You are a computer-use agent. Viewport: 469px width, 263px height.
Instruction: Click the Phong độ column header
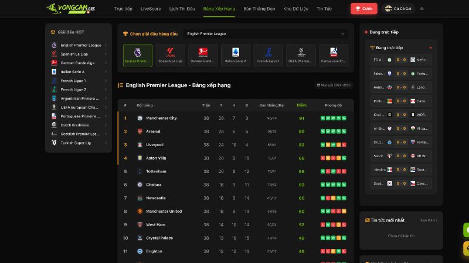point(333,105)
